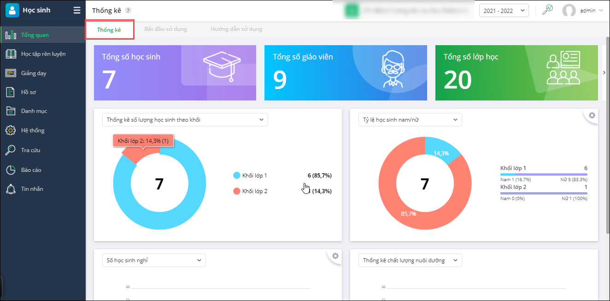Open the Báo cáo pie chart icon
This screenshot has height=301, width=610.
11,170
